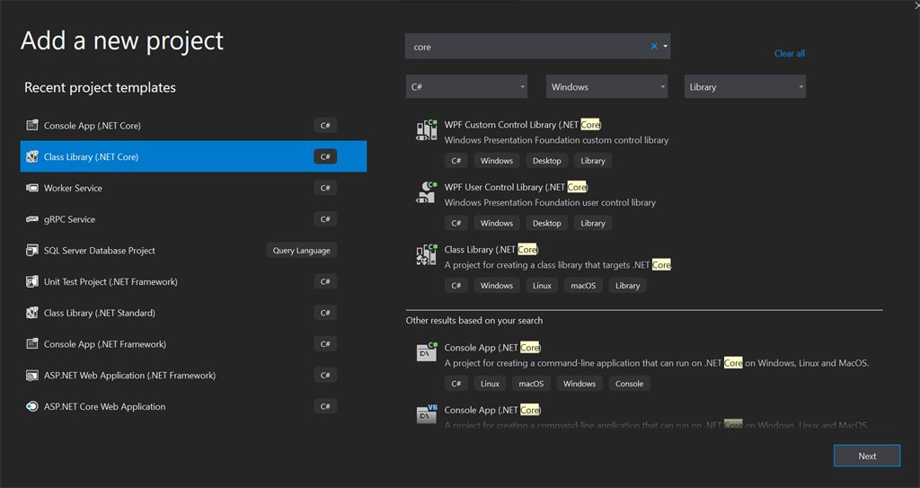The image size is (920, 488).
Task: Click the Console App (.NET Core) recent template icon
Action: point(32,125)
